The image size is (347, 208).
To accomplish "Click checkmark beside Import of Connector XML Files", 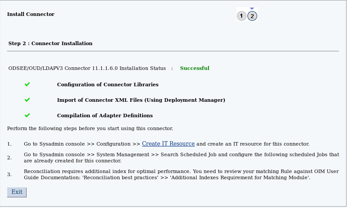I will [x=27, y=100].
